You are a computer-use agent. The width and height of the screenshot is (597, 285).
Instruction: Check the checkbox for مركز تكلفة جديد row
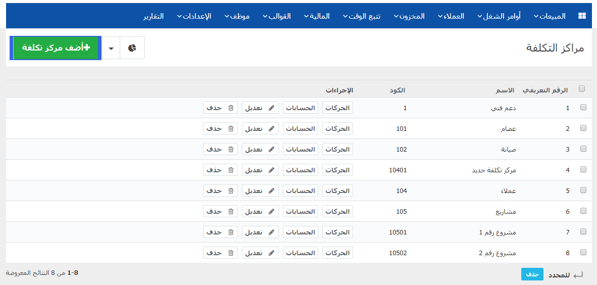pos(583,170)
